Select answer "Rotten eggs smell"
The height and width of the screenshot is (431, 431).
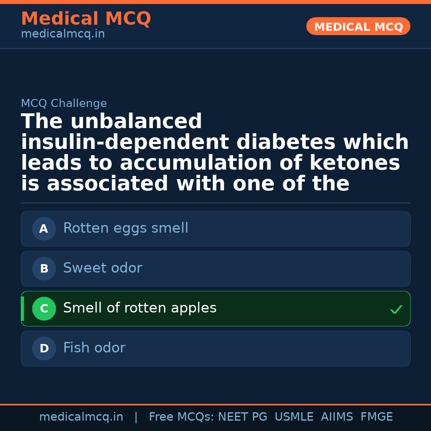[126, 228]
